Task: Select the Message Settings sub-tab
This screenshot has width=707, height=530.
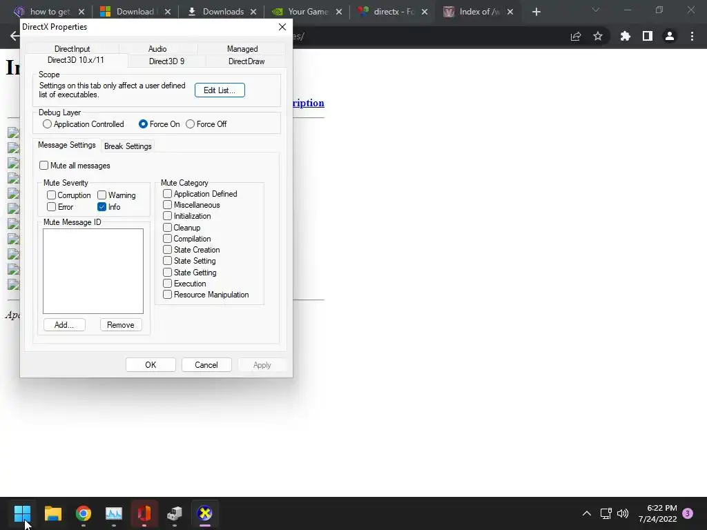Action: point(67,145)
